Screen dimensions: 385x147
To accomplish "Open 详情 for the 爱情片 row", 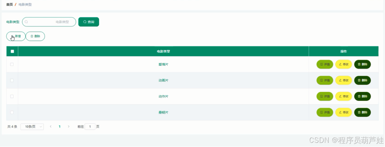I will point(325,64).
